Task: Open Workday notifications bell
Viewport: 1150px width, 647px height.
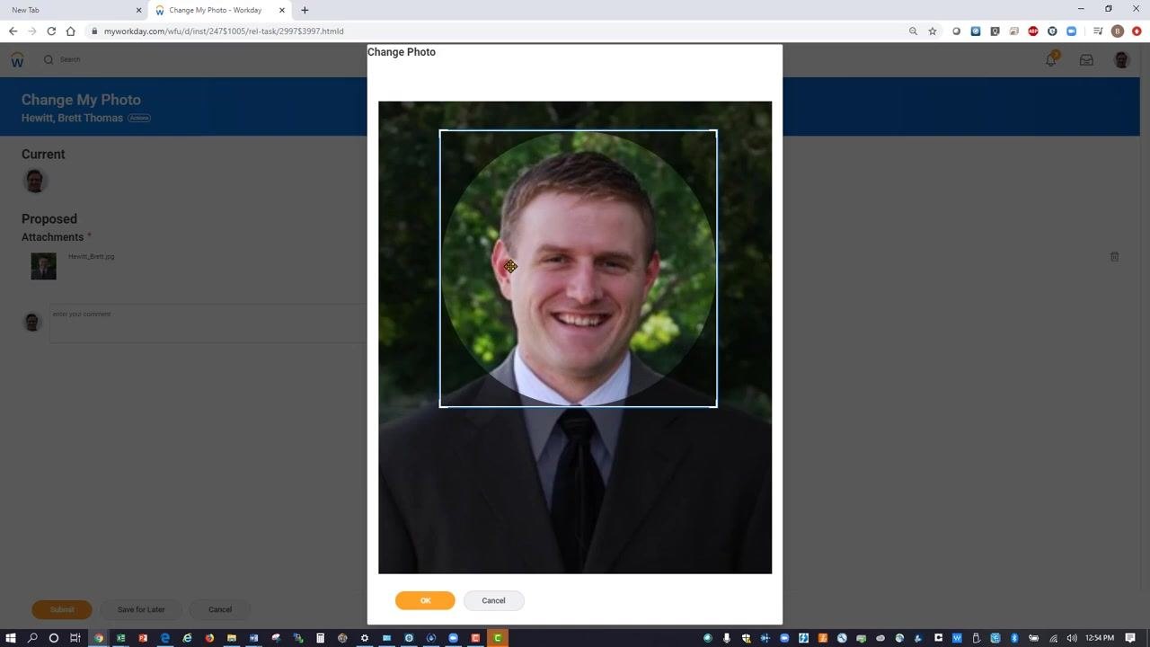Action: coord(1051,59)
